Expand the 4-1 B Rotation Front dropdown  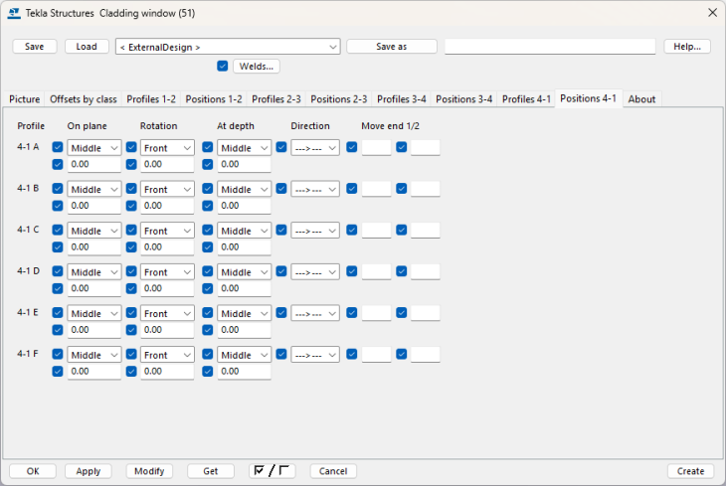click(167, 189)
